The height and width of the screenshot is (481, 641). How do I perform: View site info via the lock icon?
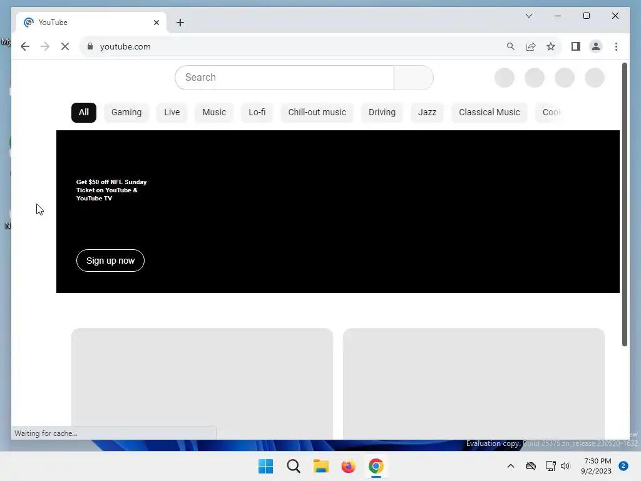coord(90,46)
